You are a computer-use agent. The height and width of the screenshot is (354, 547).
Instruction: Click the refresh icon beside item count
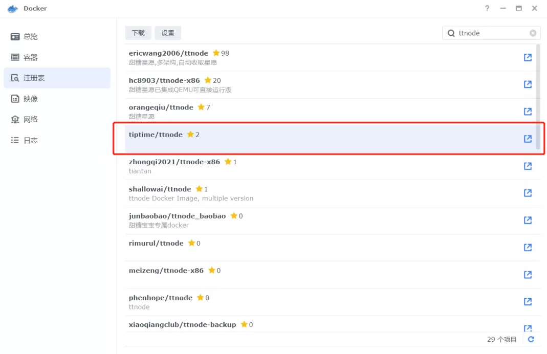pyautogui.click(x=531, y=339)
